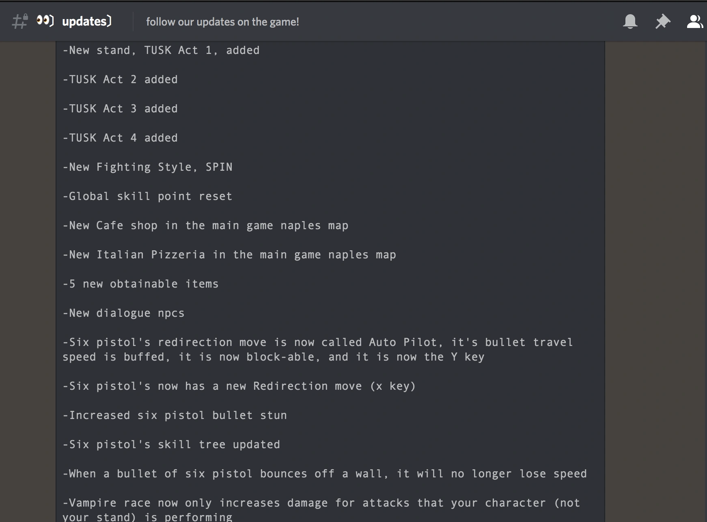The width and height of the screenshot is (707, 522).
Task: Click the "5 new obtainable items" line
Action: pos(141,284)
